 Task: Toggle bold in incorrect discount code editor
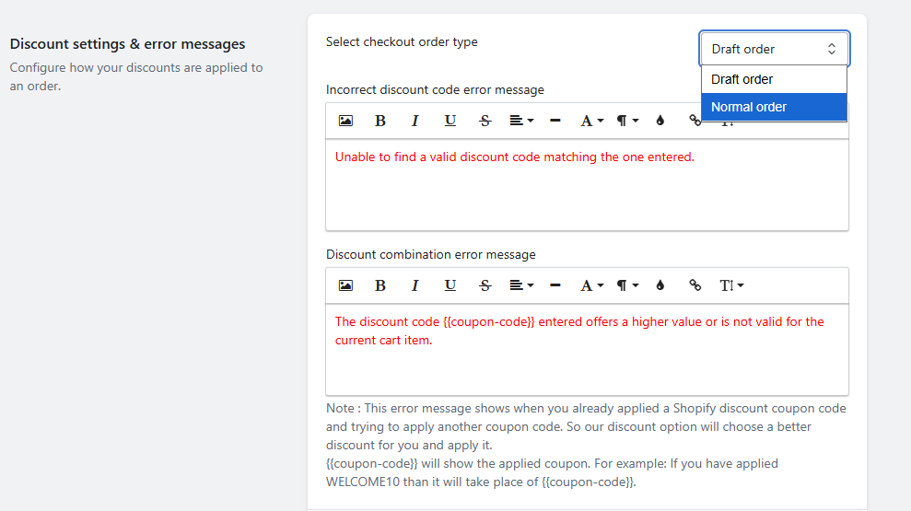click(x=380, y=121)
